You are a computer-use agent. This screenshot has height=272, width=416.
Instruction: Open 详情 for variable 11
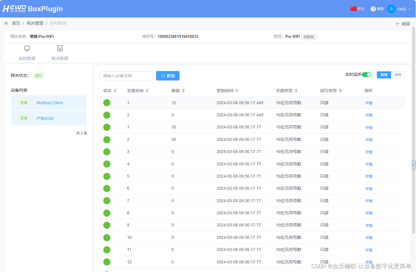click(x=369, y=250)
